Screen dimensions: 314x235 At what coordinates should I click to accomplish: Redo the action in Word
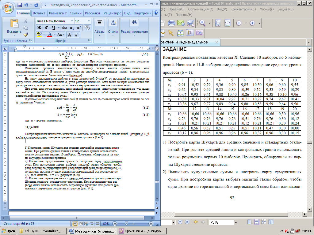pyautogui.click(x=36, y=5)
